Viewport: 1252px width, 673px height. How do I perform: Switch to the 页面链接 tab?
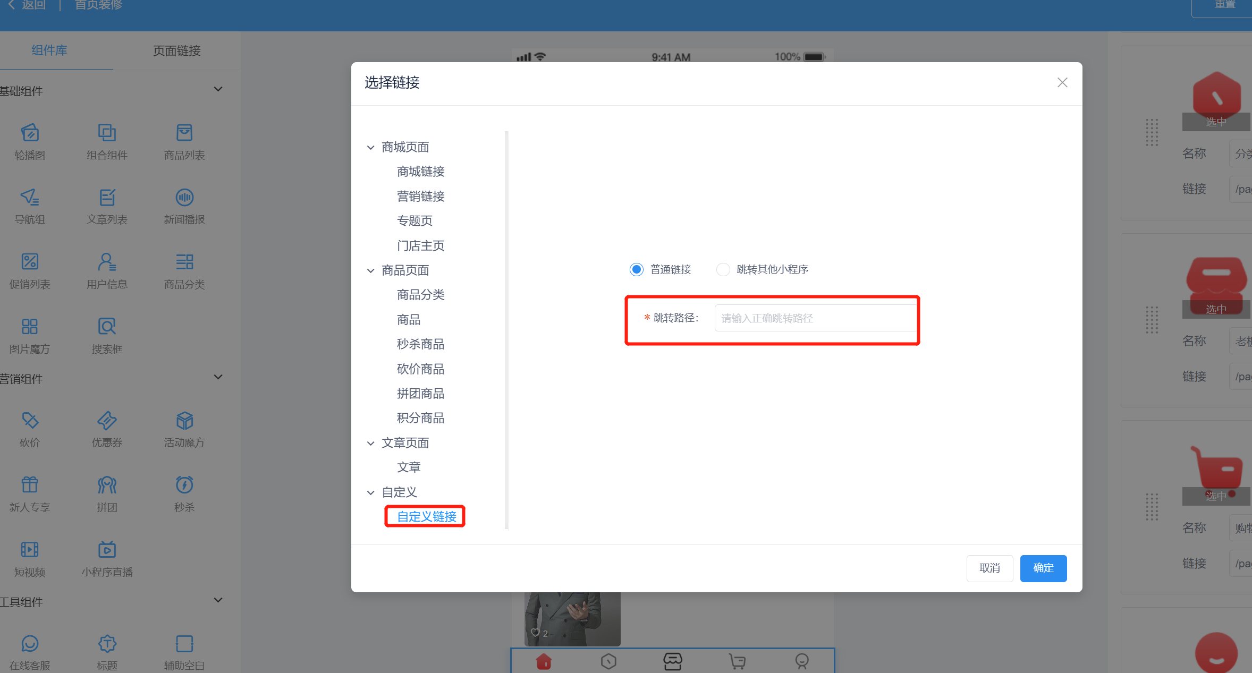(x=177, y=50)
